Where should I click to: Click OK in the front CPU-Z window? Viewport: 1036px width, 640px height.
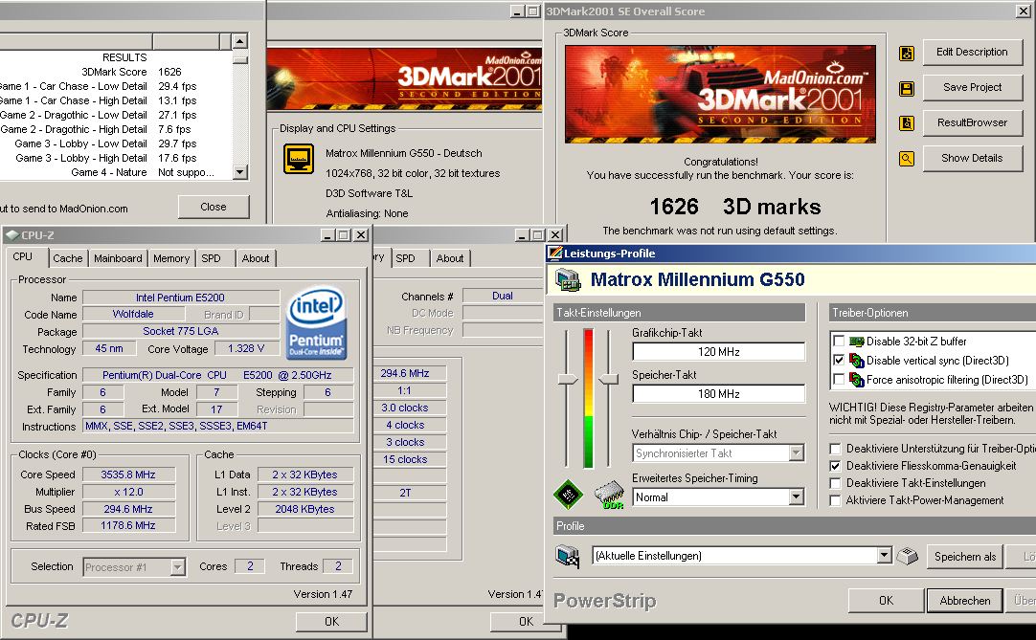331,622
